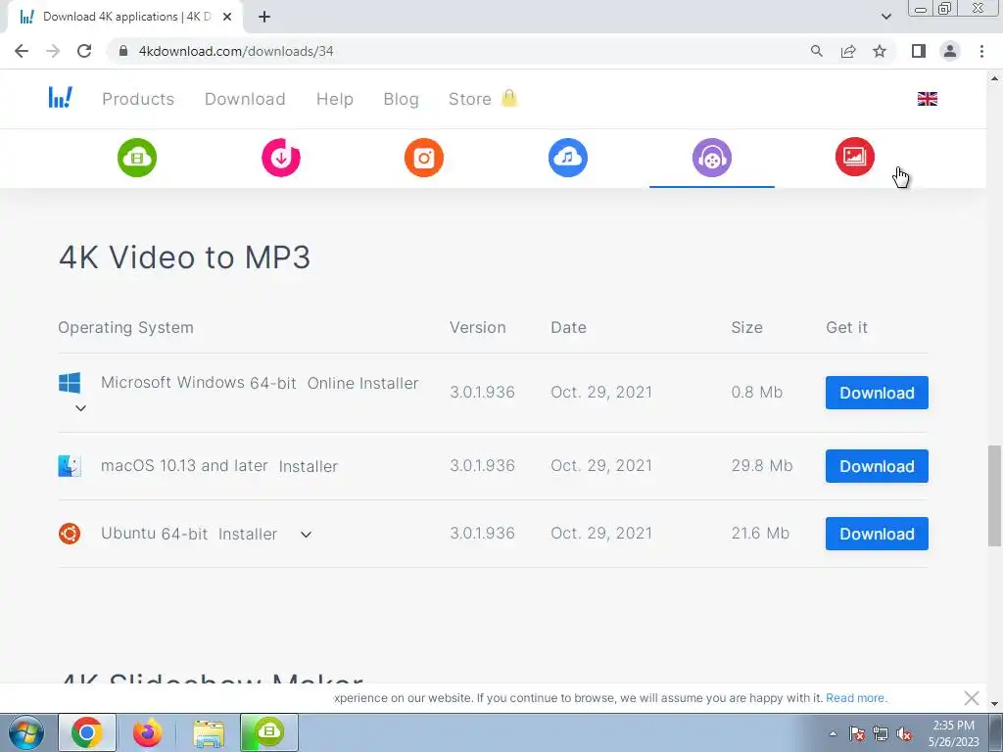Toggle the browser side panel icon
The width and height of the screenshot is (1003, 752).
tap(919, 51)
